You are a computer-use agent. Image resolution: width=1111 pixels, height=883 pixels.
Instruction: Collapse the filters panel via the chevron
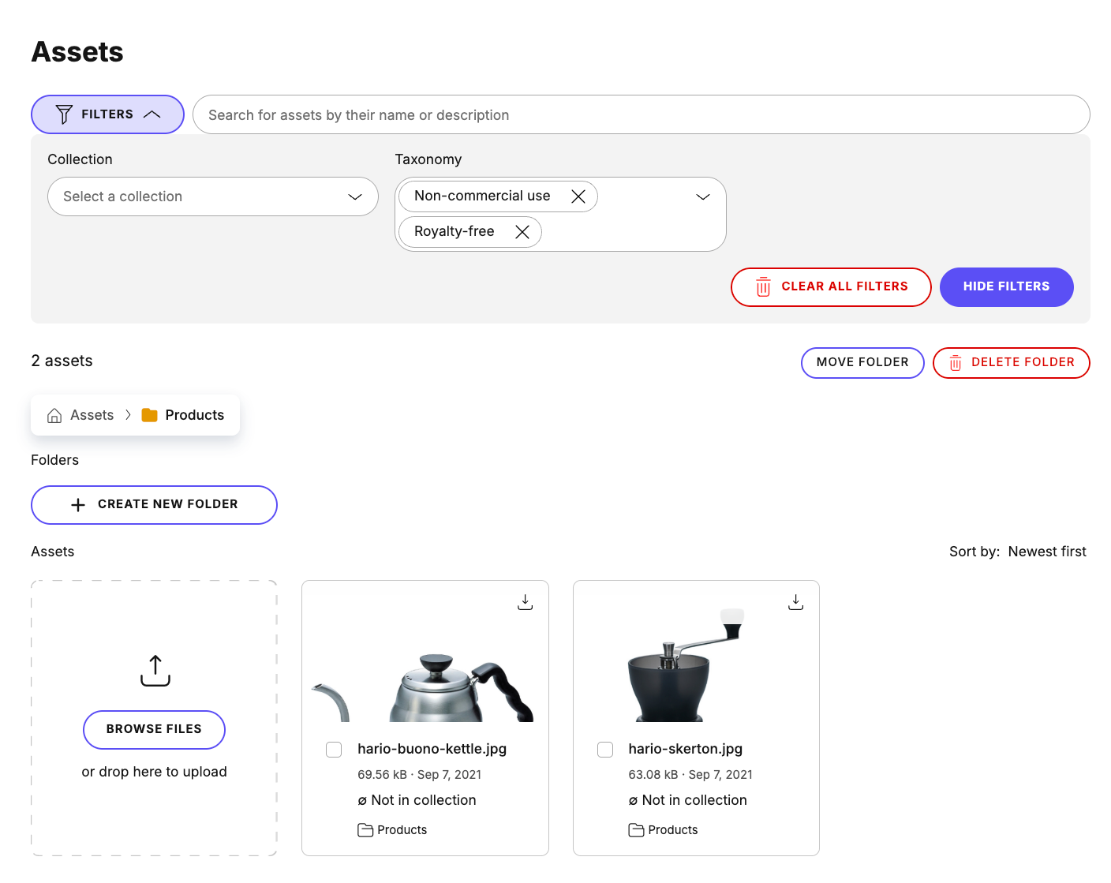coord(152,114)
